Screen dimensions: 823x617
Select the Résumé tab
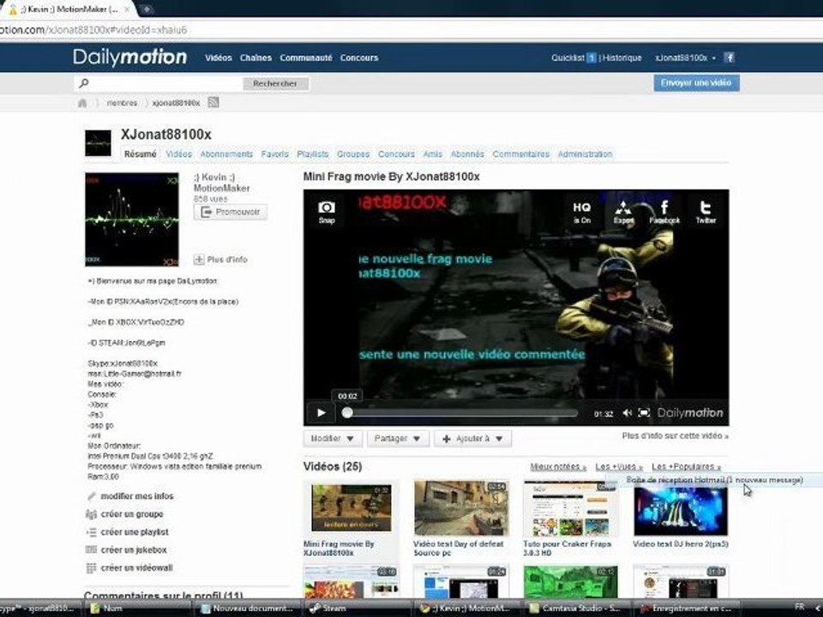tap(140, 153)
